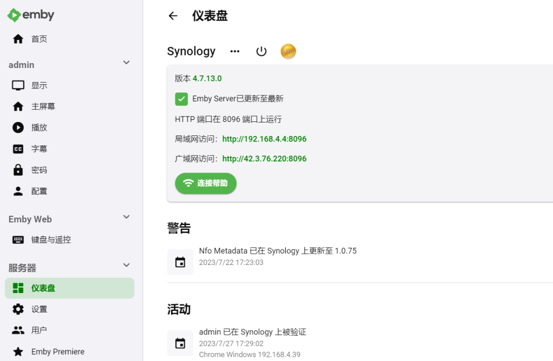Click version number 4.7.13.0

(x=207, y=78)
